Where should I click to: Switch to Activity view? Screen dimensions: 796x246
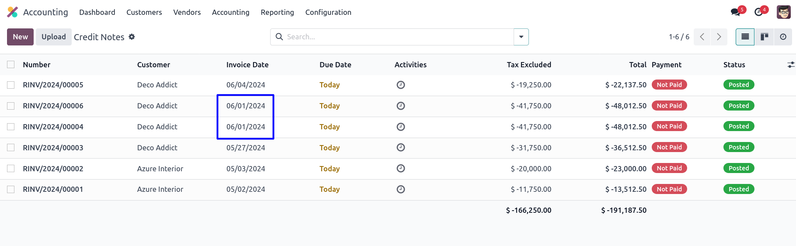pyautogui.click(x=783, y=37)
